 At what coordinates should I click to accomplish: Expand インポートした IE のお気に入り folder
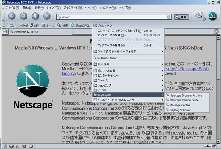[129, 100]
